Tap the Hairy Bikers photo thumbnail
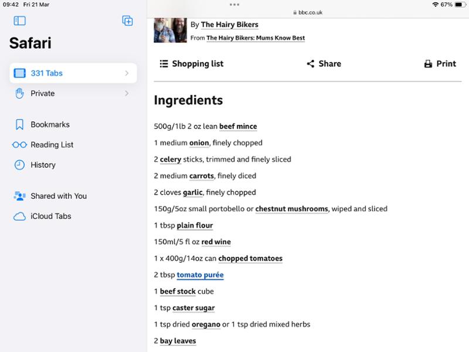 [170, 31]
